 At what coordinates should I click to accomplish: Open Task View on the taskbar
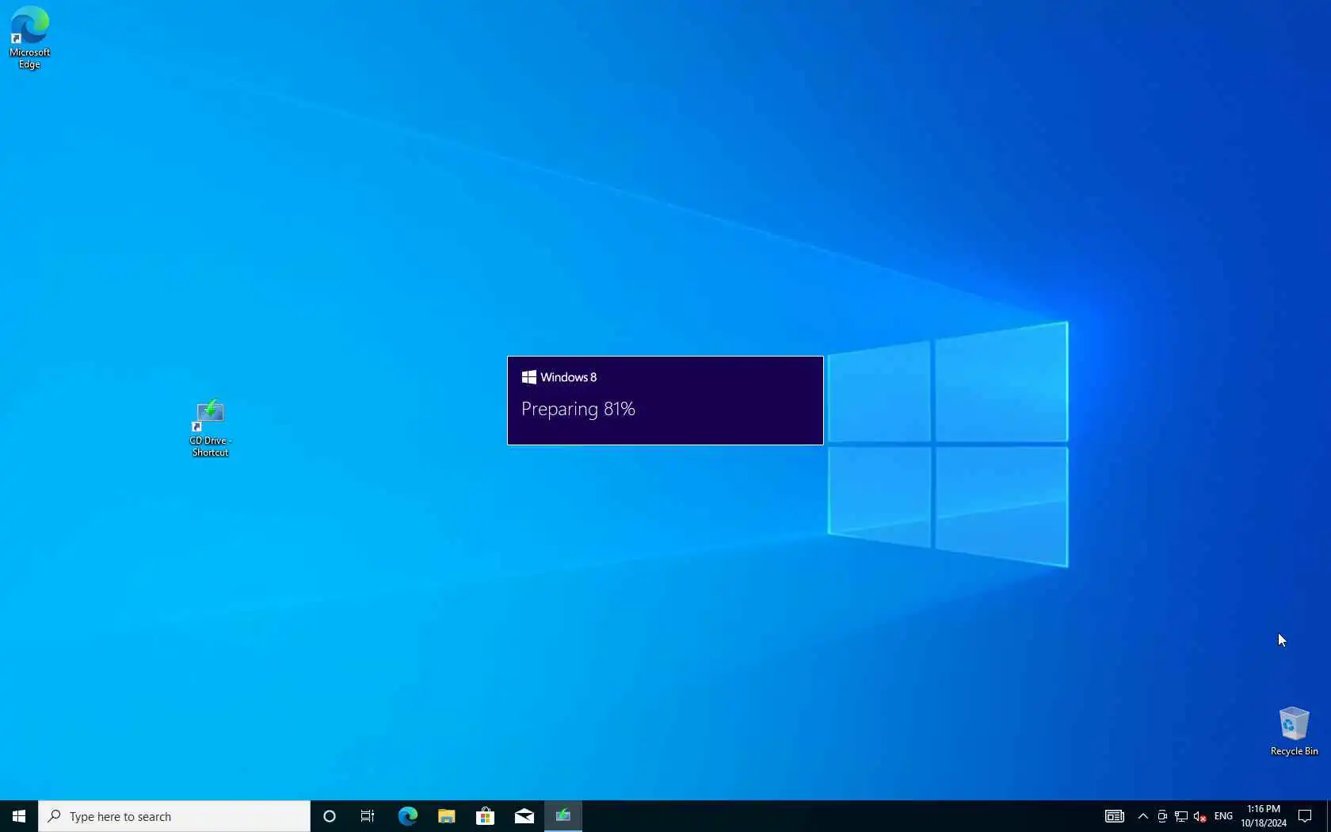pyautogui.click(x=368, y=816)
